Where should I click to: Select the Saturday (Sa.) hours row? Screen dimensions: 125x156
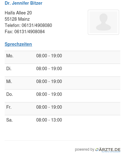click(62, 122)
